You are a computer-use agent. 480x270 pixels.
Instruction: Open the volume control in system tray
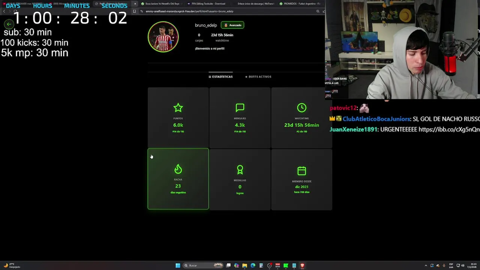[463, 265]
